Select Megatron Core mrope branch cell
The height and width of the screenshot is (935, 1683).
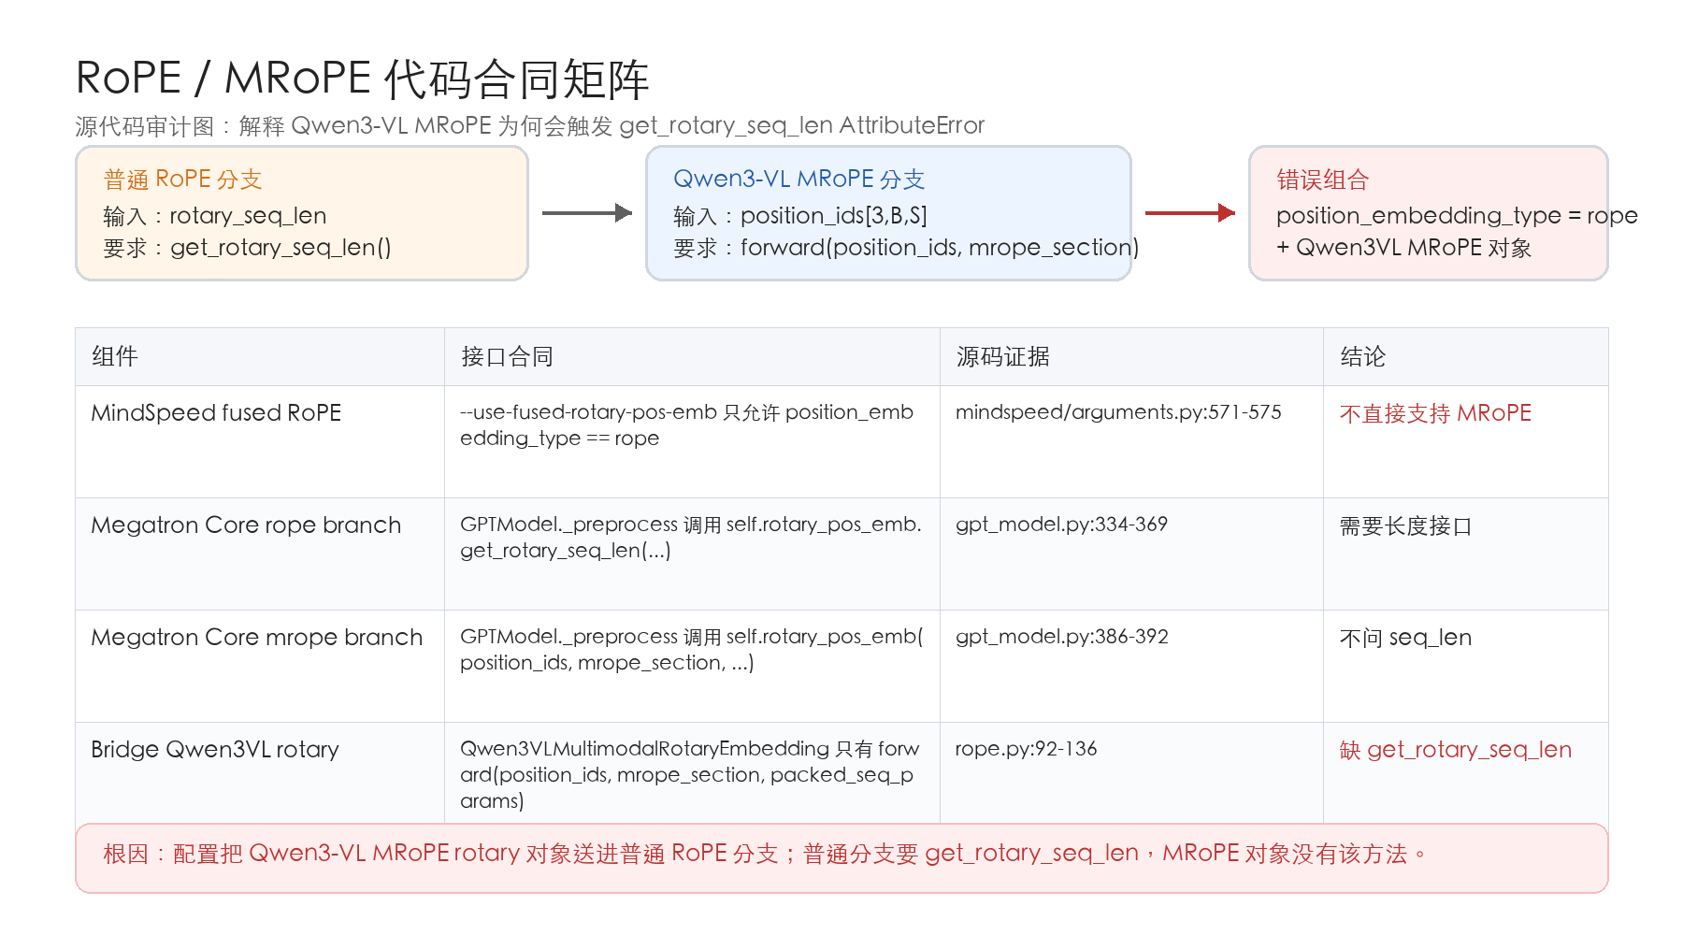tap(260, 666)
